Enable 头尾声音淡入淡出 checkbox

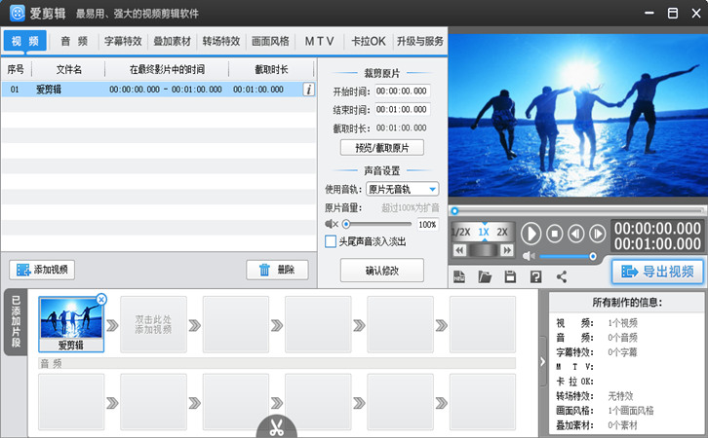tap(331, 241)
